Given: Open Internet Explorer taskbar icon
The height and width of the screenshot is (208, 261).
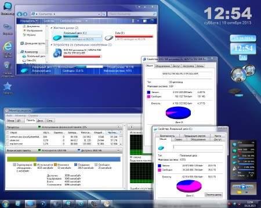Looking at the screenshot, I should pos(18,203).
